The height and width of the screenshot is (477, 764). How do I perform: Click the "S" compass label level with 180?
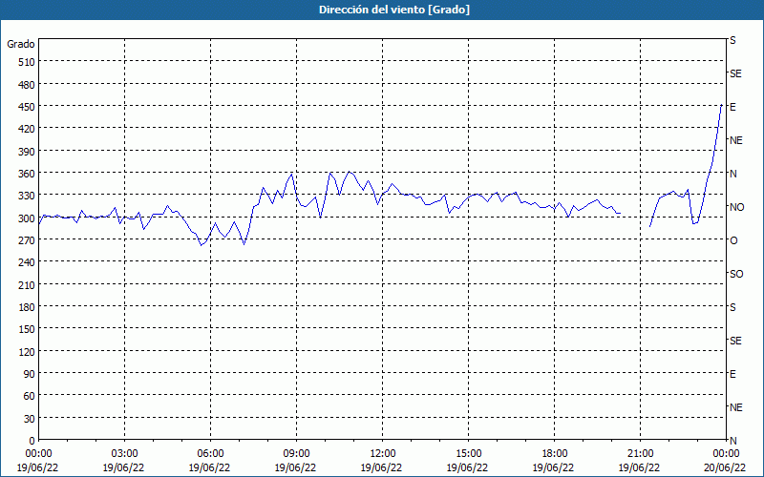click(732, 307)
